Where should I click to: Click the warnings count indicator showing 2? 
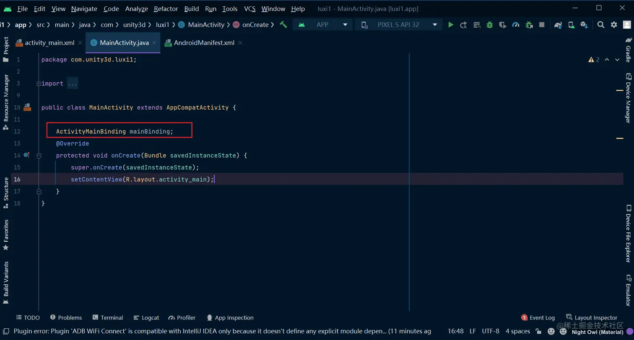click(x=594, y=60)
